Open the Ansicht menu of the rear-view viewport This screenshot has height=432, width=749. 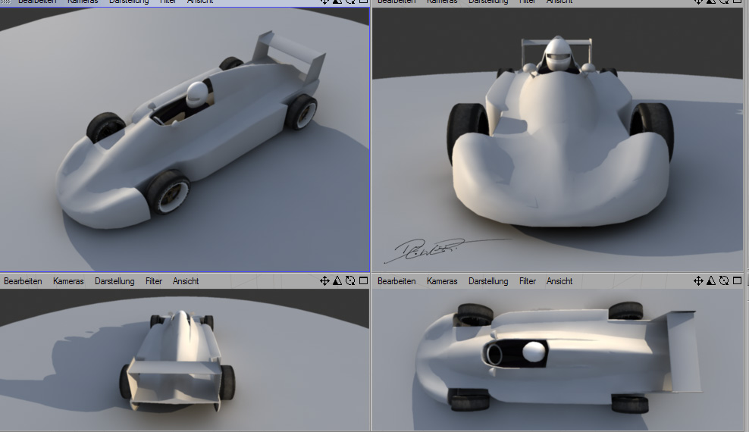tap(186, 281)
